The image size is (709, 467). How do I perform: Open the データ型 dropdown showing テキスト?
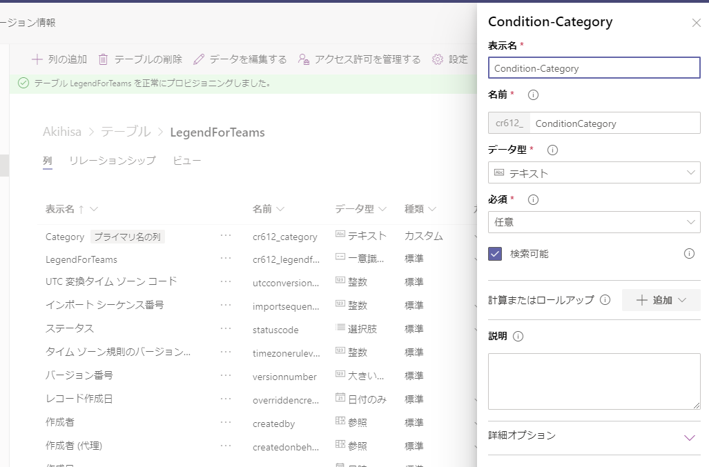pyautogui.click(x=594, y=172)
